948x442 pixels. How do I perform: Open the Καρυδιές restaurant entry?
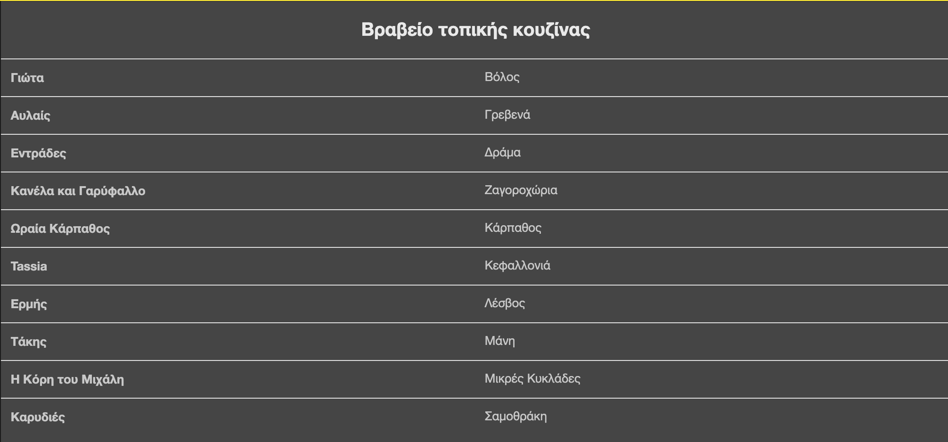pyautogui.click(x=38, y=417)
